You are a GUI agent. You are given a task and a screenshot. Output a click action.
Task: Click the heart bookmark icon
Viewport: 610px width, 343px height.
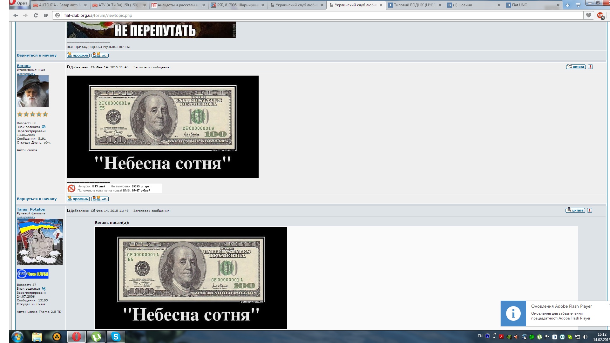589,15
